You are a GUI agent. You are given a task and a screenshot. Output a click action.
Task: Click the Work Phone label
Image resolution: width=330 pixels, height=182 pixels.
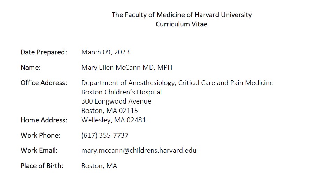pyautogui.click(x=40, y=135)
